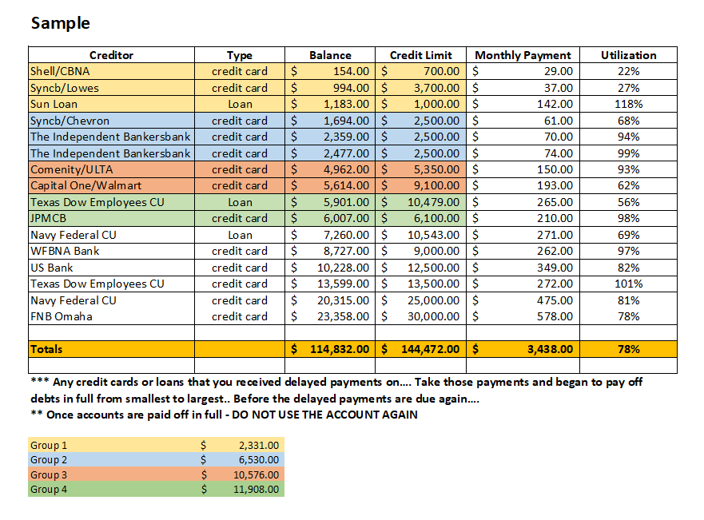Click the balance cell '2,359.00'
704x520 pixels.
click(330, 137)
